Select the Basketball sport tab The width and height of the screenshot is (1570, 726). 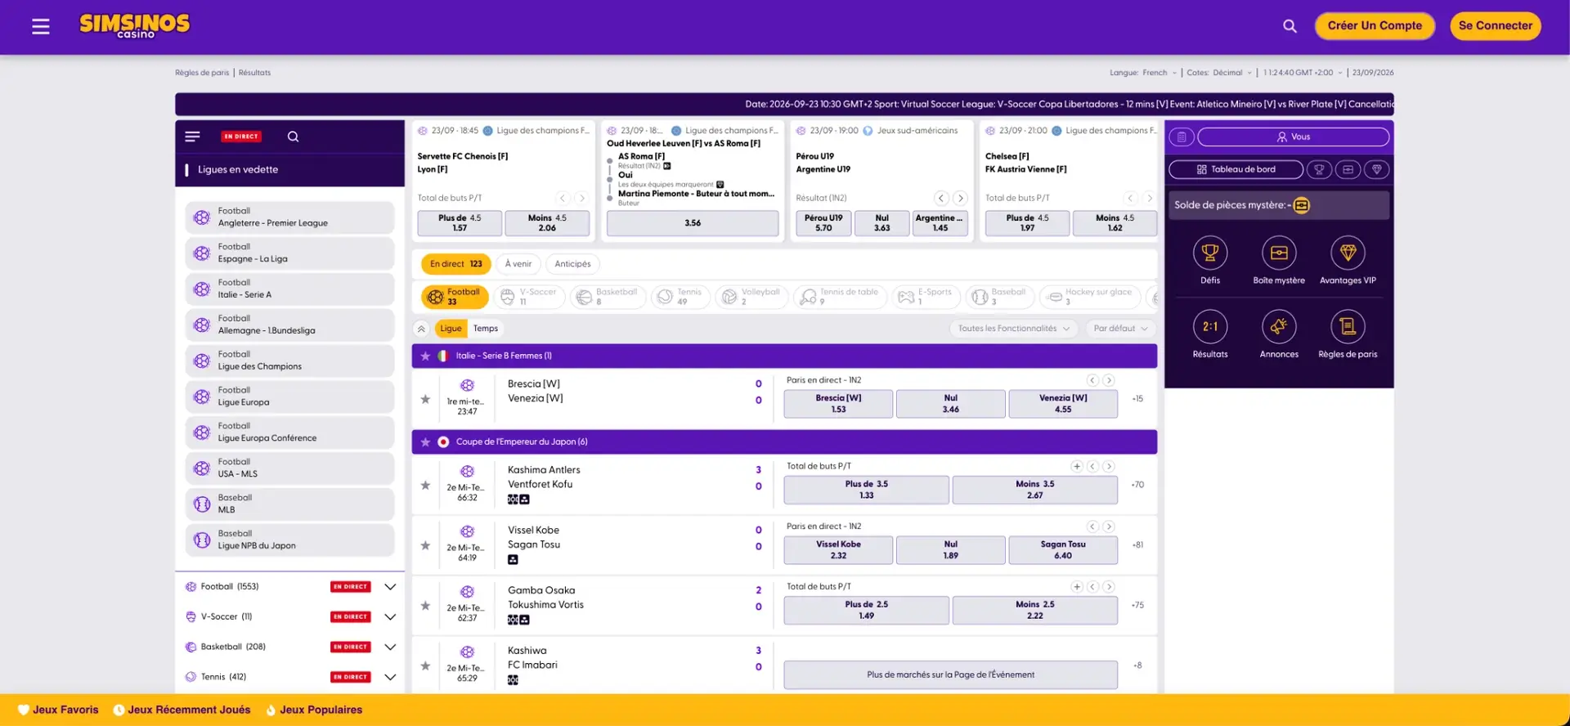(x=608, y=297)
